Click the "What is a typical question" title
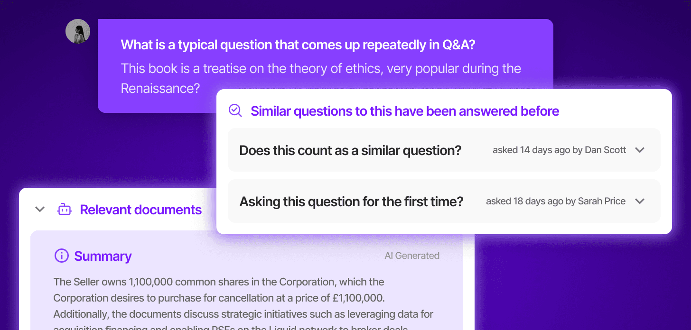Viewport: 691px width, 330px height. point(298,45)
